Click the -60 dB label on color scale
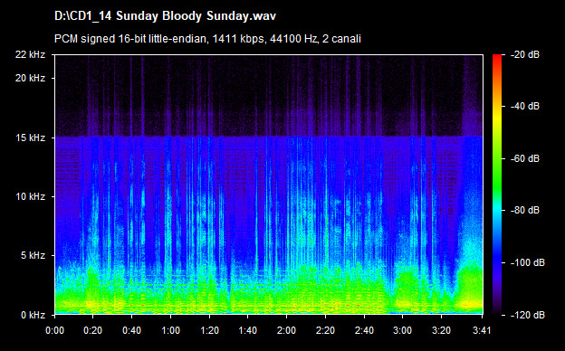This screenshot has height=351, width=565. coord(525,158)
